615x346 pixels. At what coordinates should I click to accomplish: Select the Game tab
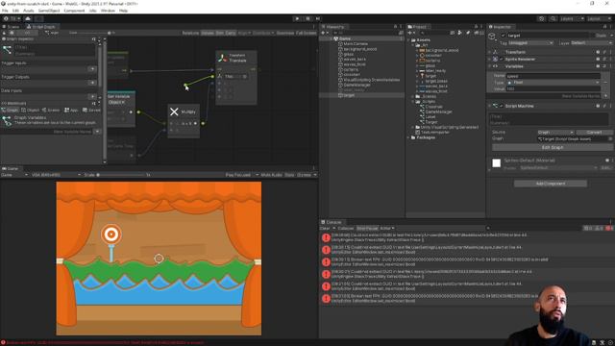(x=11, y=169)
